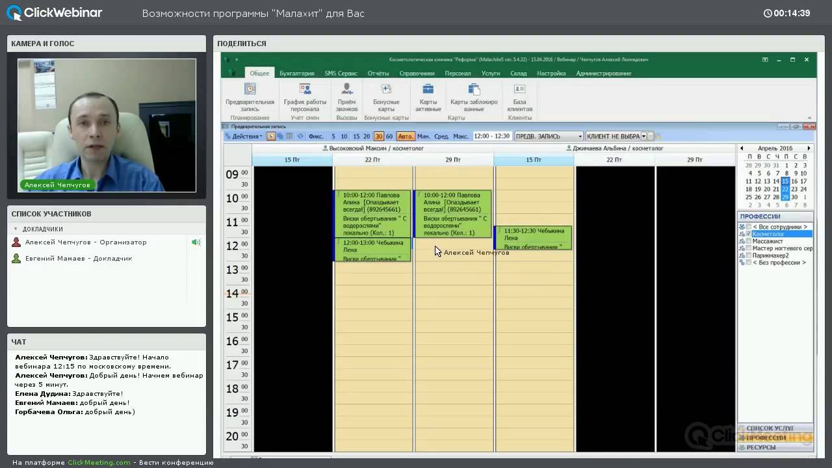Go to next month in calendar

809,148
